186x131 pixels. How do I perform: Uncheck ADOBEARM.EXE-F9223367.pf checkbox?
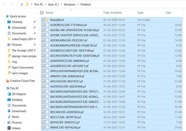(43, 40)
